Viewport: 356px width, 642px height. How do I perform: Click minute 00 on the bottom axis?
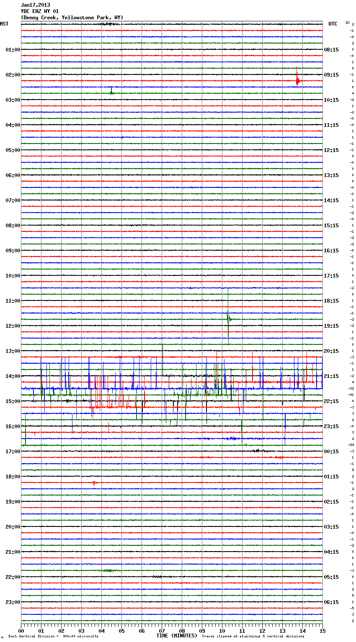pos(21,631)
